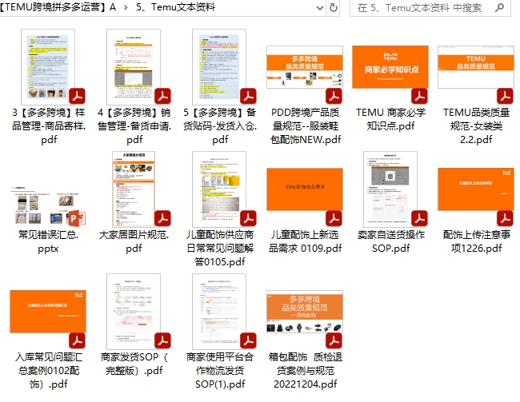520x402 pixels.
Task: Open the 卖家自送货操作SOP PDF file
Action: [390, 190]
